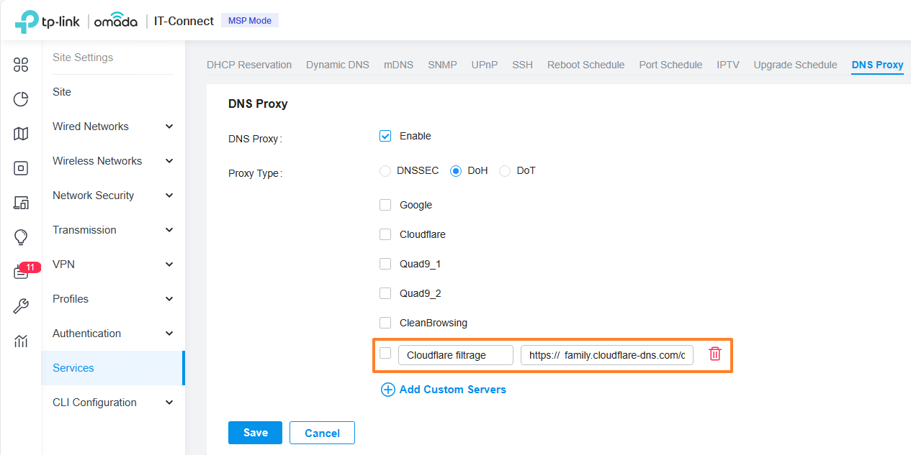This screenshot has width=911, height=455.
Task: Save the DNS Proxy settings
Action: pyautogui.click(x=255, y=432)
